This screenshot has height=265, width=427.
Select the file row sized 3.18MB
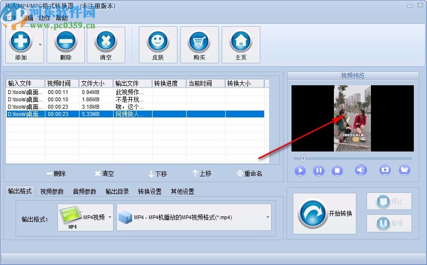135,107
